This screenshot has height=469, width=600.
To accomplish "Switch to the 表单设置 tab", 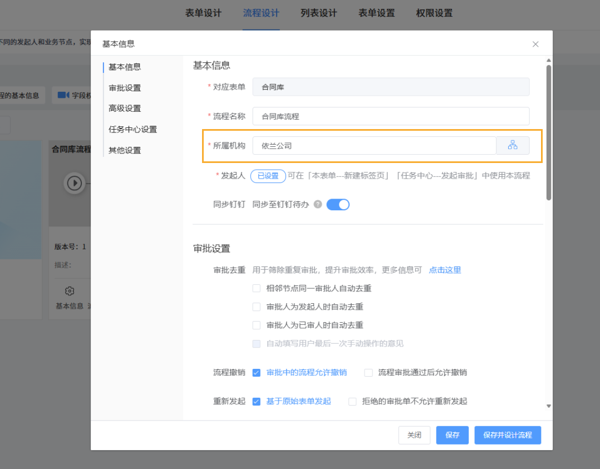I will click(376, 13).
